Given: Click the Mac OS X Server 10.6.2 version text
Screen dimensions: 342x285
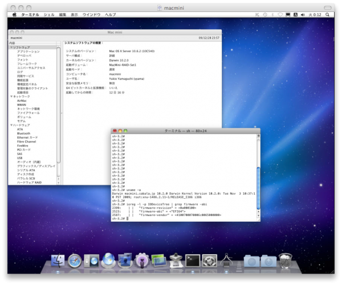Looking at the screenshot, I should (132, 51).
